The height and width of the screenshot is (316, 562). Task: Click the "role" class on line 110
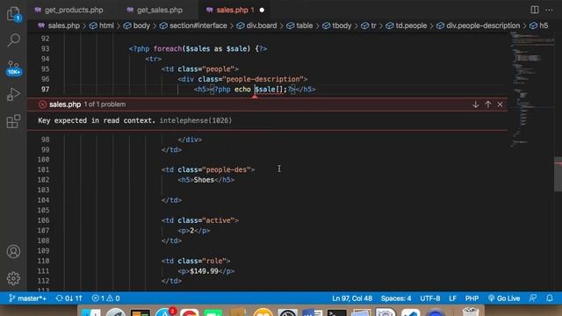pyautogui.click(x=214, y=261)
